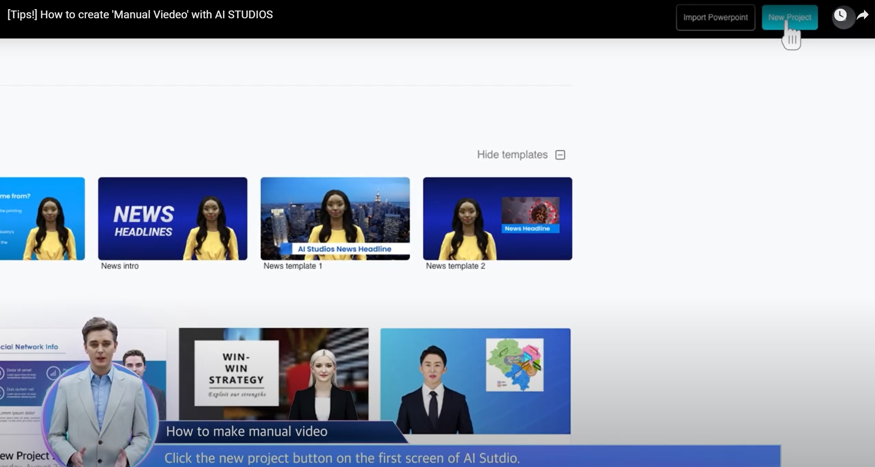Open the Import Powerpoint button
The height and width of the screenshot is (467, 875).
(715, 17)
